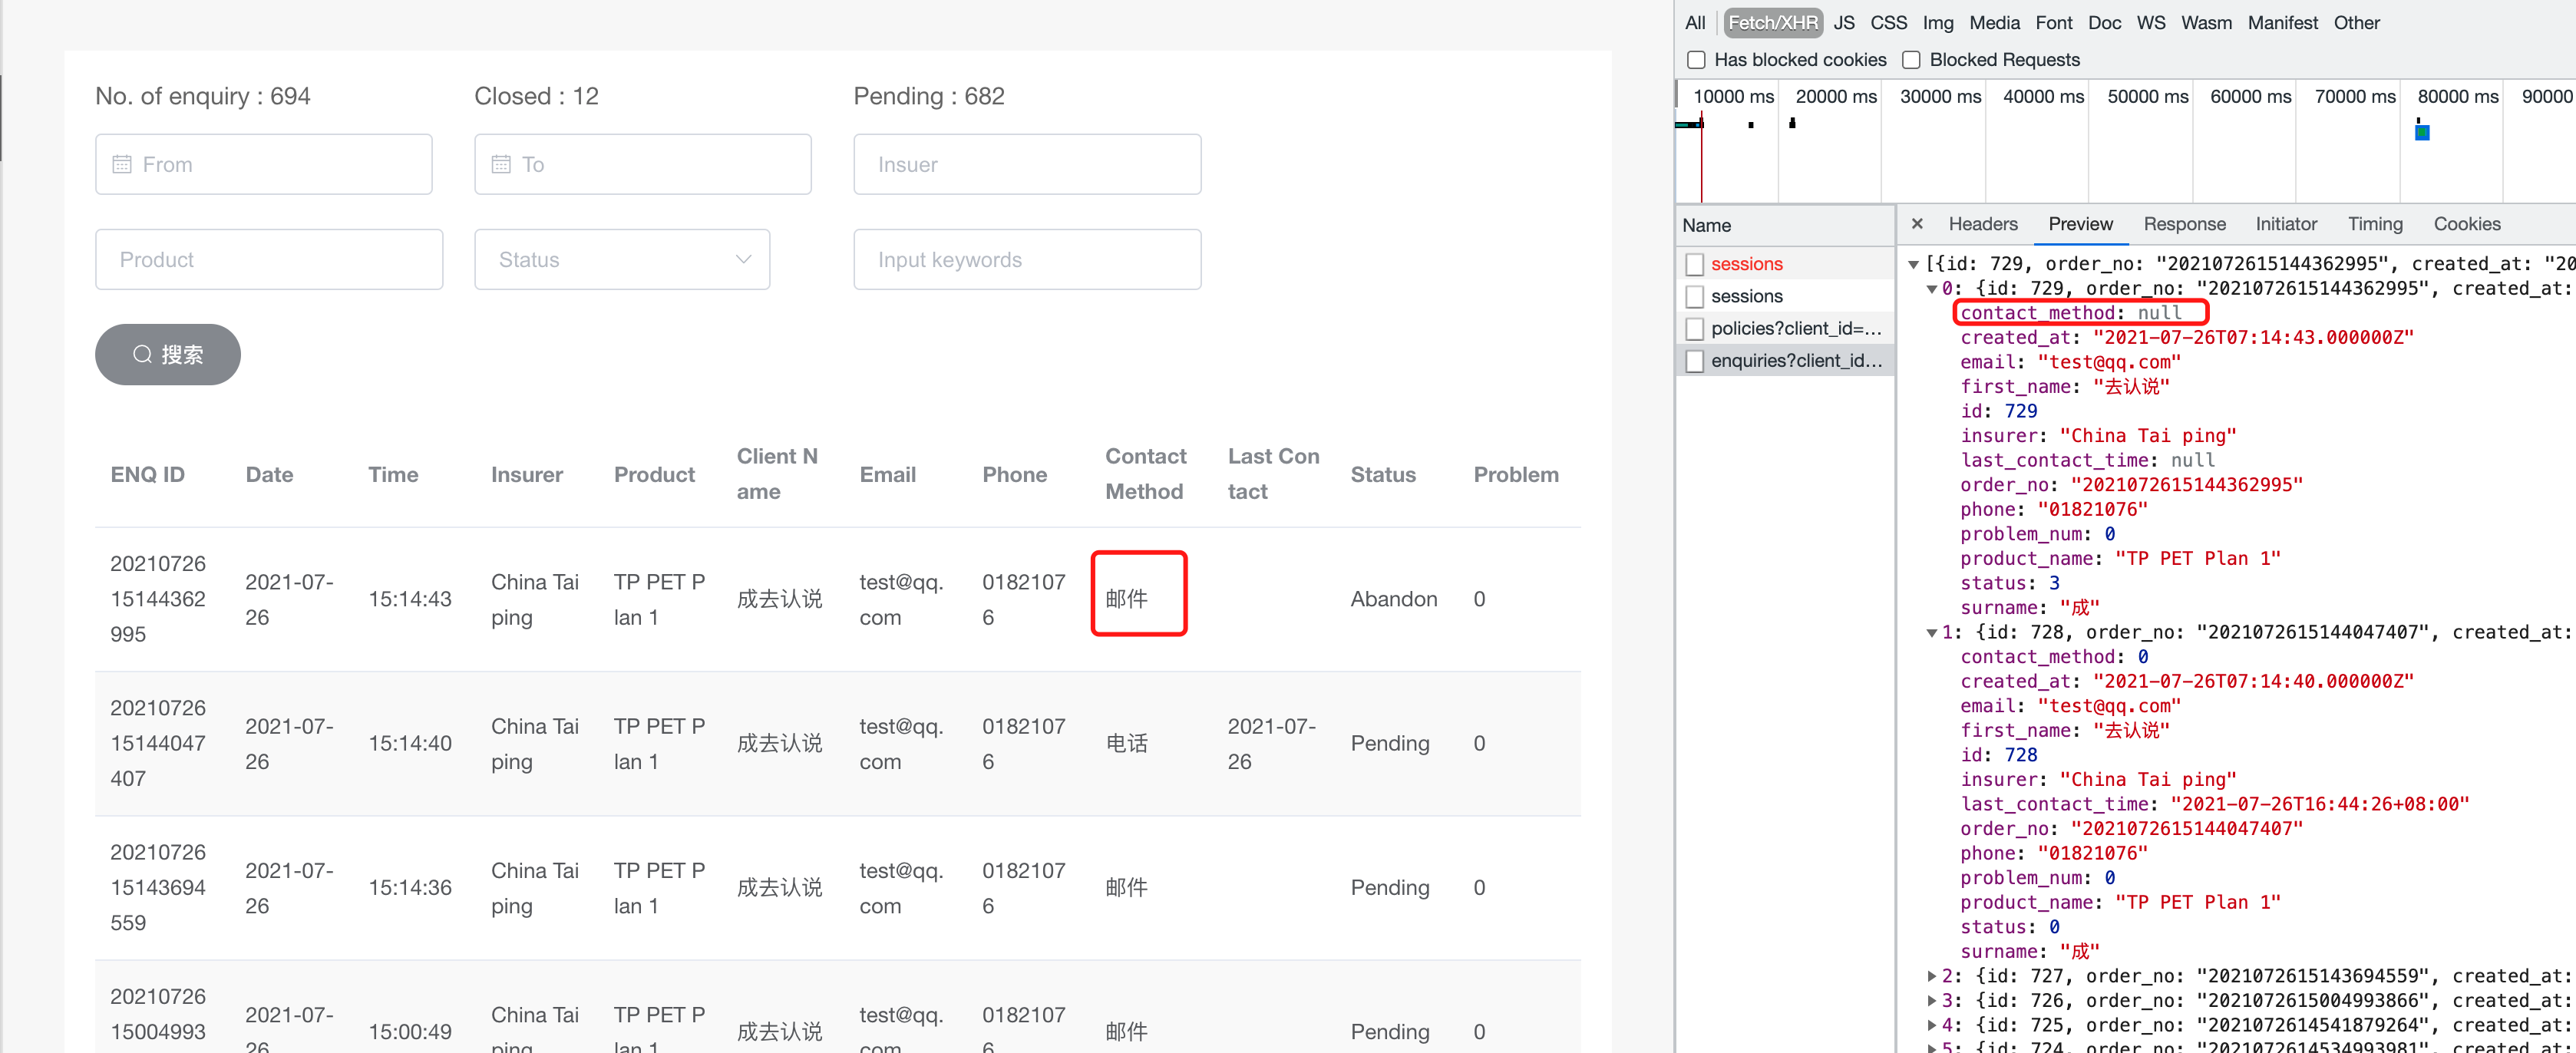Click the No. of enquiry : 694 text

click(203, 96)
